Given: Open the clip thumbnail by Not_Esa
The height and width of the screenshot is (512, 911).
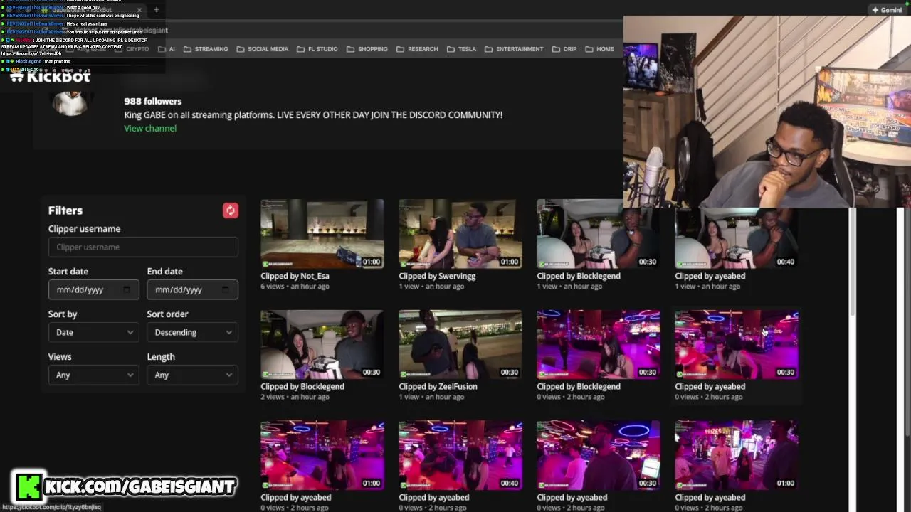Looking at the screenshot, I should pyautogui.click(x=322, y=234).
